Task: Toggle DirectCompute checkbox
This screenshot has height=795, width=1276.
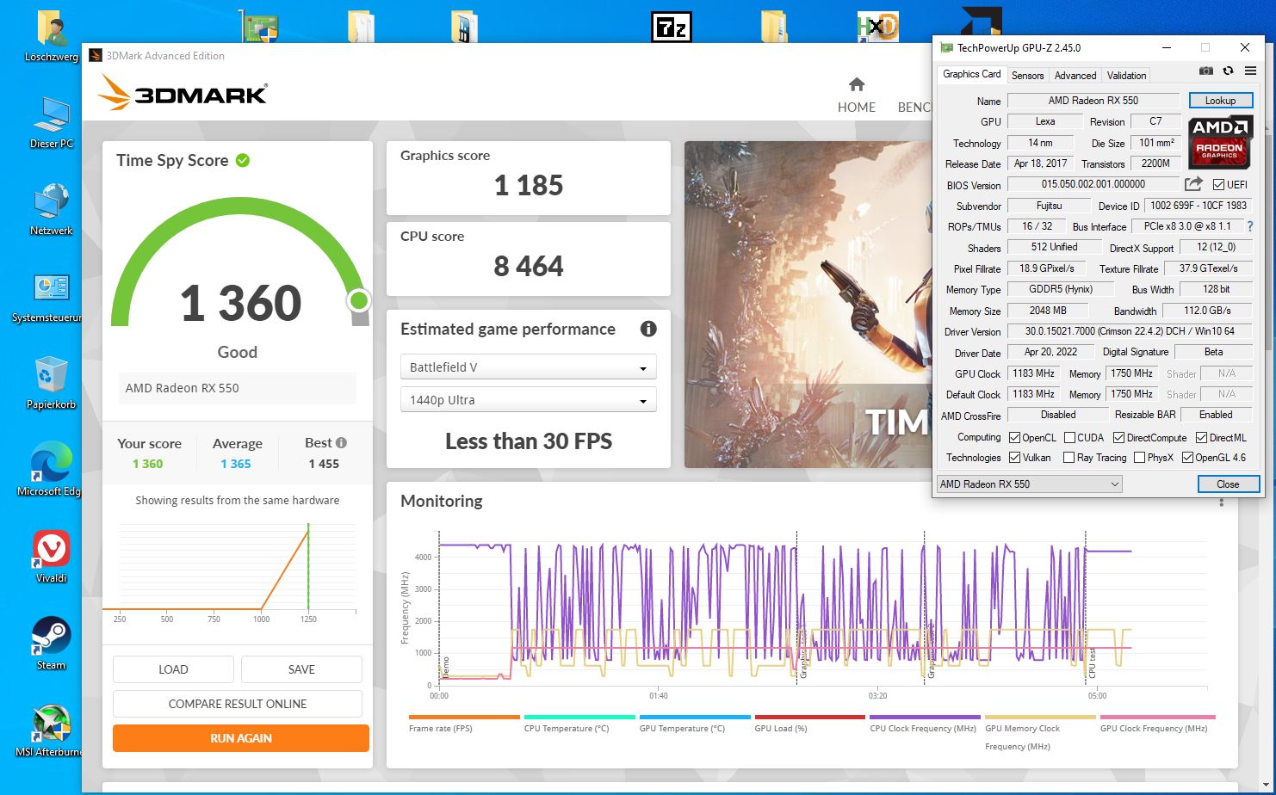Action: tap(1118, 438)
